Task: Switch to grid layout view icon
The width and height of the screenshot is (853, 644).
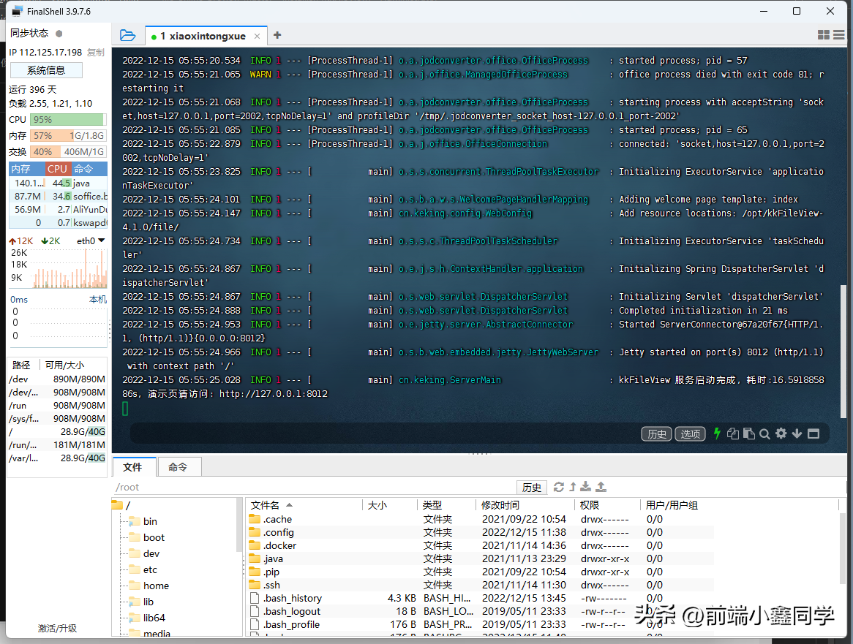Action: tap(824, 35)
